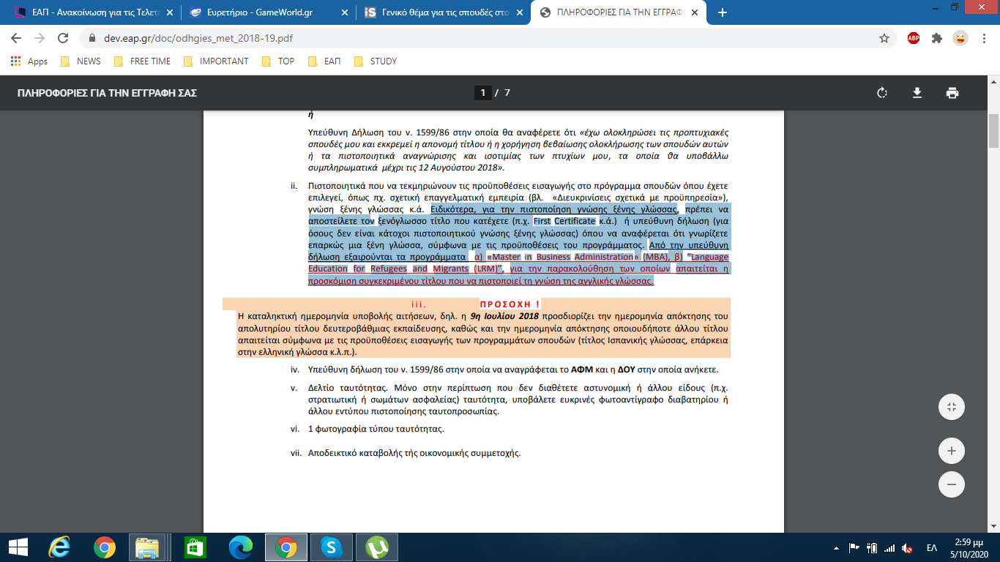Select the ΠΛΗΡΟΦΟΡΙΕΣ ΓΙΑ ΤΗΝ ΕΓΓΡΑΦΗ tab
1000x562 pixels.
(x=619, y=12)
